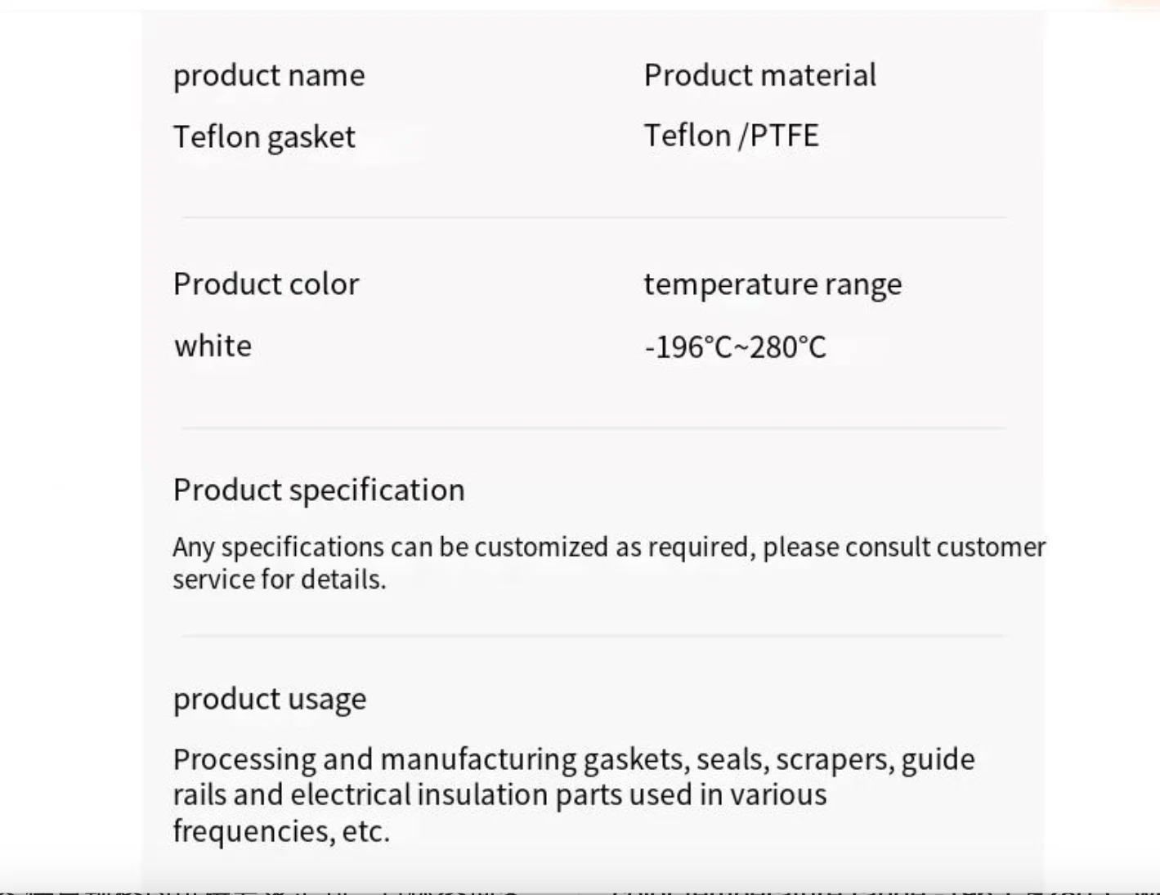
Task: Click the "frequencies, etc." text line
Action: point(281,831)
